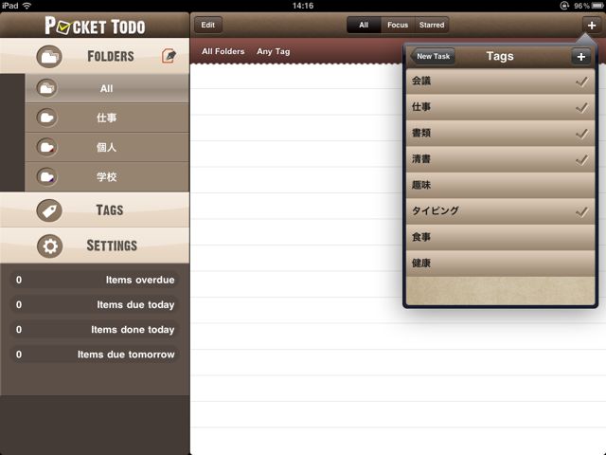Expand the Settings section header
Screen dimensions: 606x455
95,246
